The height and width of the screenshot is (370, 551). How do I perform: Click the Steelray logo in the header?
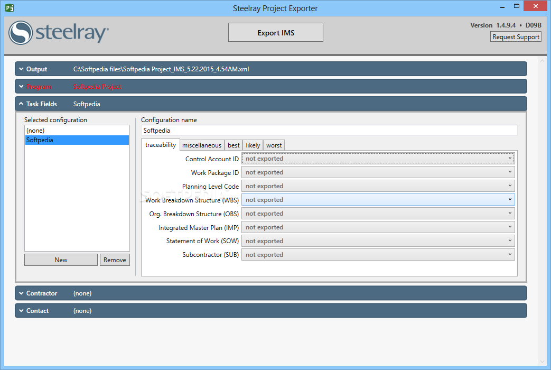[x=59, y=33]
